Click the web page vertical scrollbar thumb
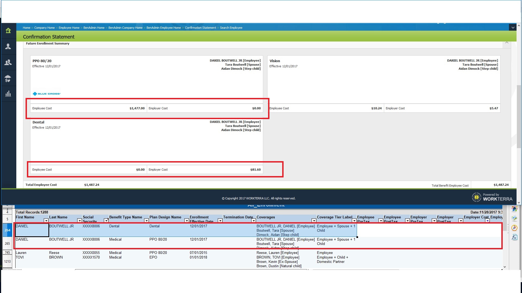522x293 pixels. (519, 117)
